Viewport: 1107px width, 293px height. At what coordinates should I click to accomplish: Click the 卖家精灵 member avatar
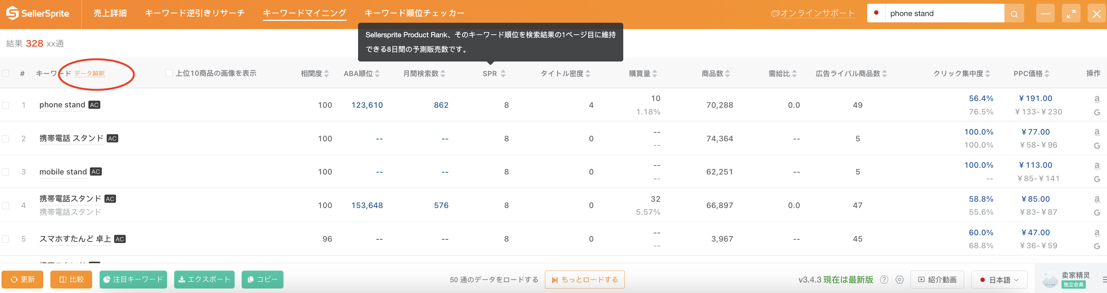click(1050, 280)
